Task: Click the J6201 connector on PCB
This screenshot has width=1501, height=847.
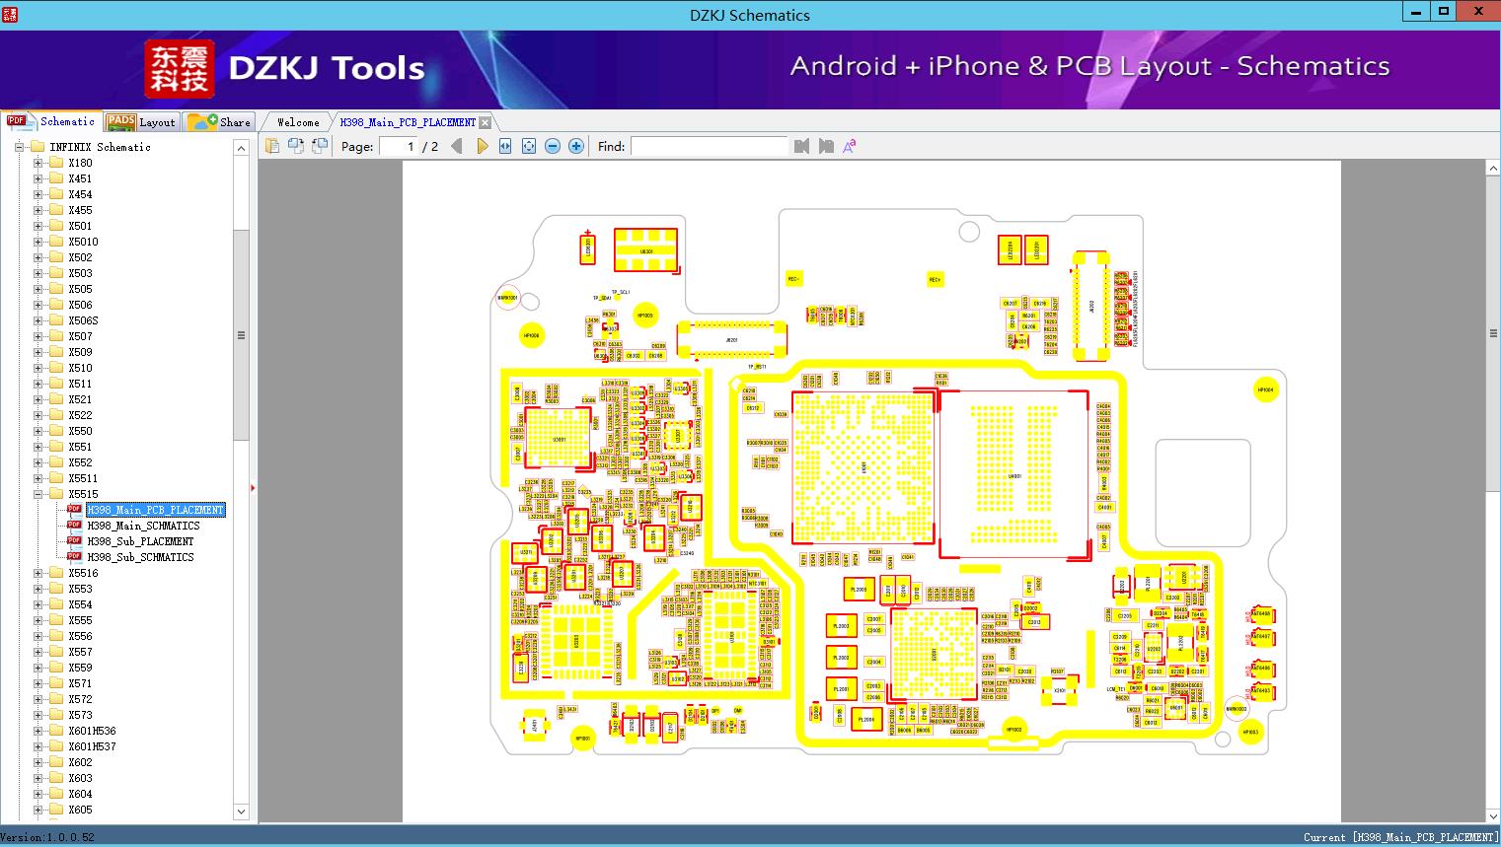Action: [x=732, y=339]
